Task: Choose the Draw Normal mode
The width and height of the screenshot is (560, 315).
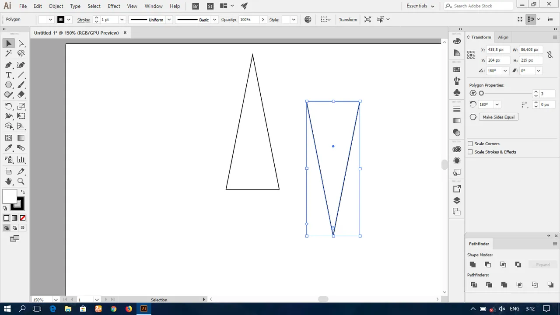Action: coord(6,228)
